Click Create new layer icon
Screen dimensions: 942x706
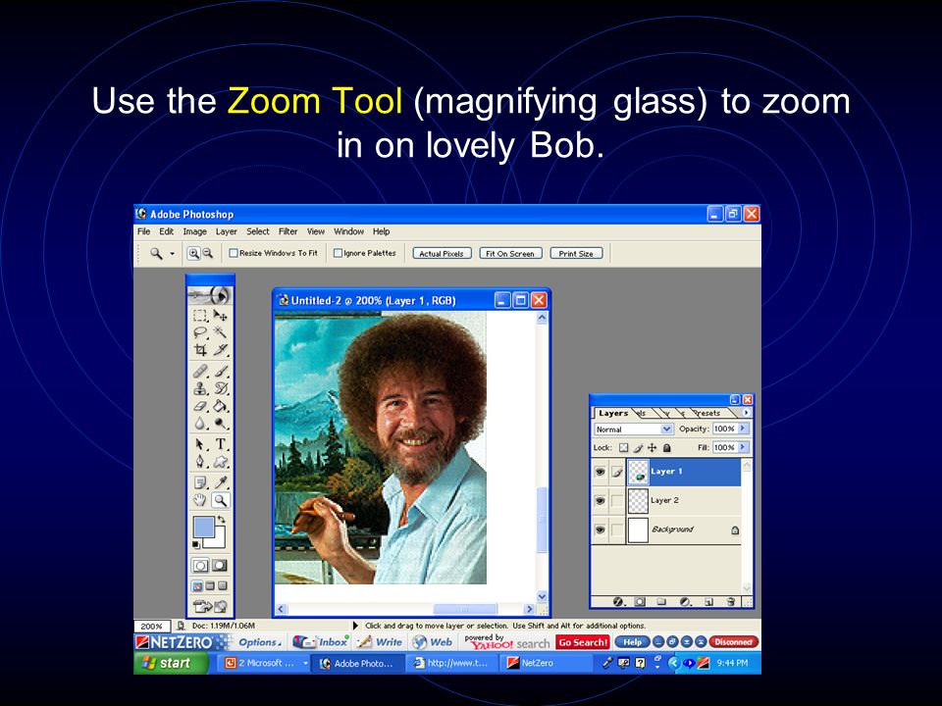click(708, 601)
